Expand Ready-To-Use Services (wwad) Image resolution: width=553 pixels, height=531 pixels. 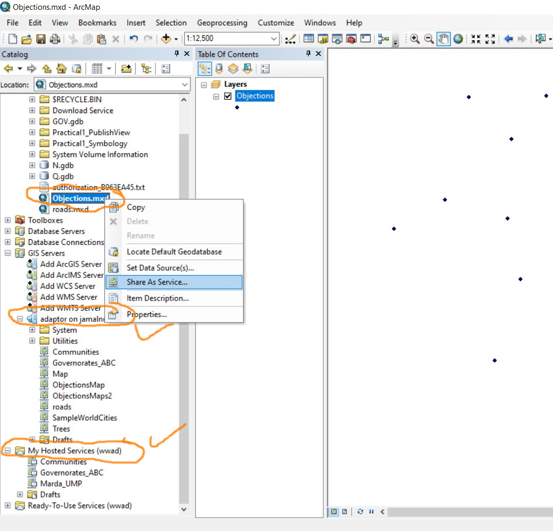point(7,506)
